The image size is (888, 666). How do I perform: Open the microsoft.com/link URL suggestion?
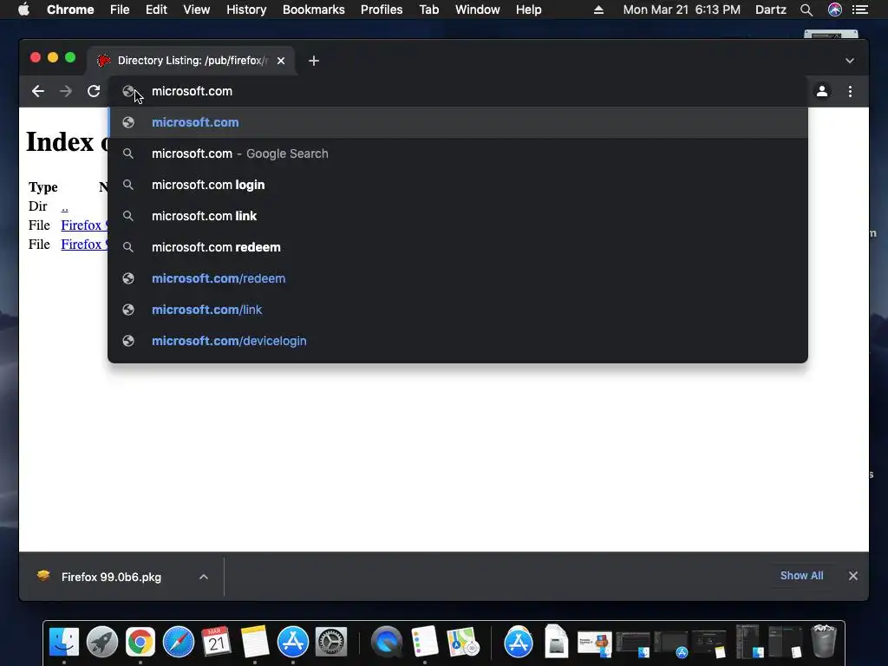coord(458,310)
